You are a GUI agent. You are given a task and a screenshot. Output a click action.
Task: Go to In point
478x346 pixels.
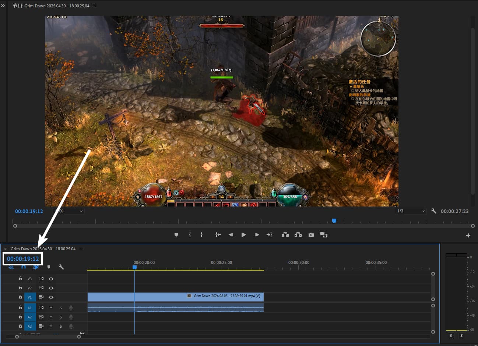(218, 235)
